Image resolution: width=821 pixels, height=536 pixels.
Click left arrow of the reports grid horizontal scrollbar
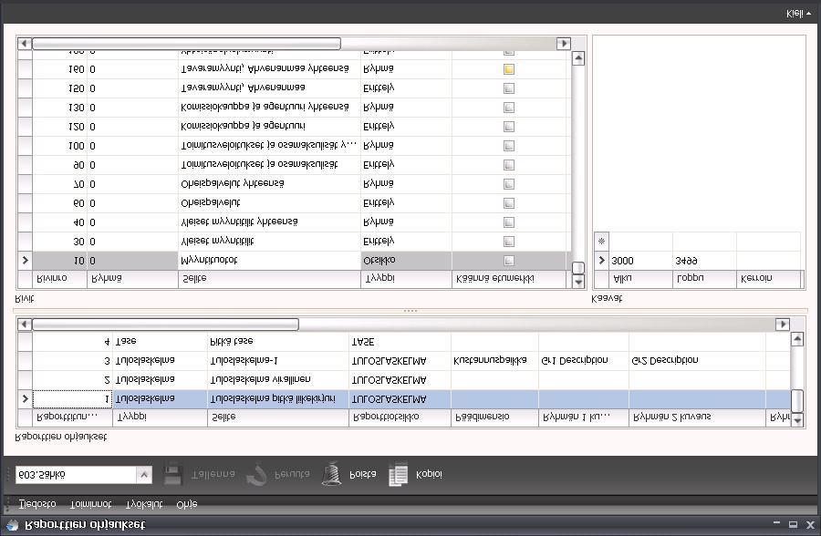pos(25,325)
